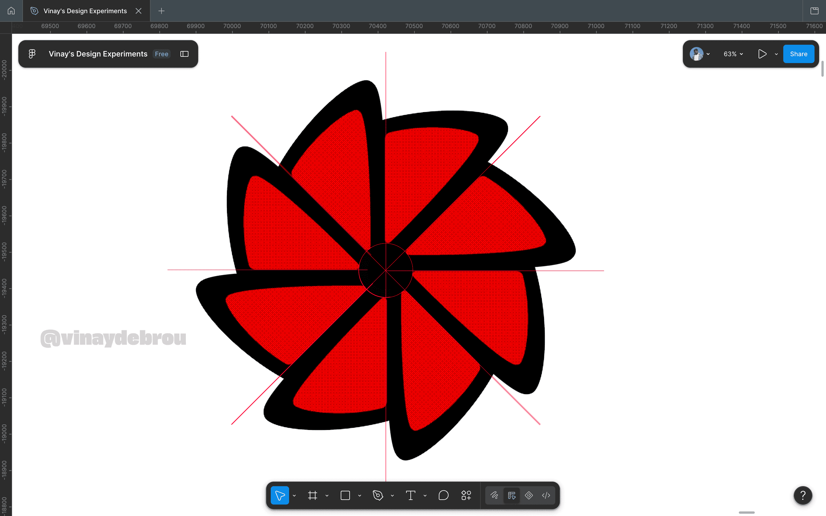Select the Rectangle shape tool
Screen dimensions: 826x516
tap(345, 495)
